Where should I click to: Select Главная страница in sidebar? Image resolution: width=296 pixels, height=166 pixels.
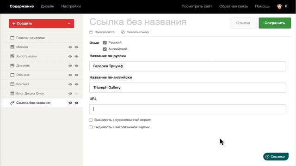click(31, 38)
